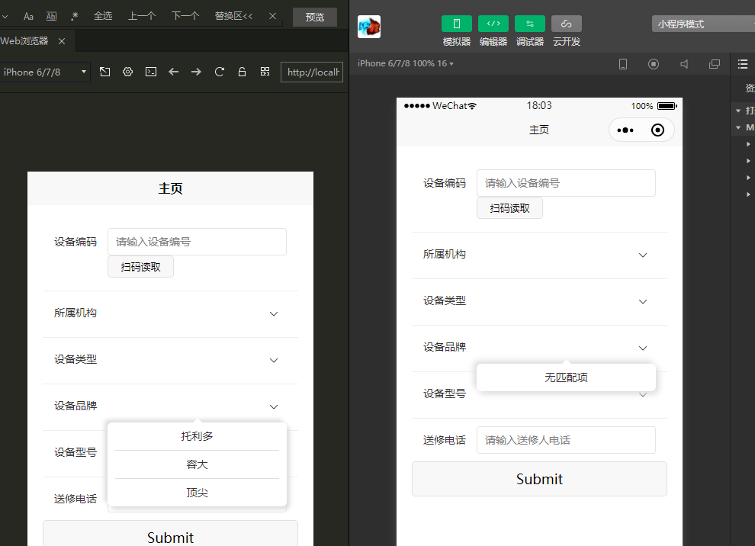Viewport: 755px width, 546px height.
Task: Click the capsule close circle icon
Action: [x=657, y=130]
